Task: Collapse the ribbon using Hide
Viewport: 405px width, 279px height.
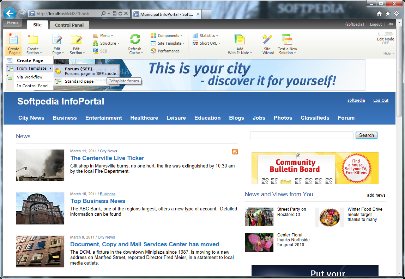Action: click(389, 53)
